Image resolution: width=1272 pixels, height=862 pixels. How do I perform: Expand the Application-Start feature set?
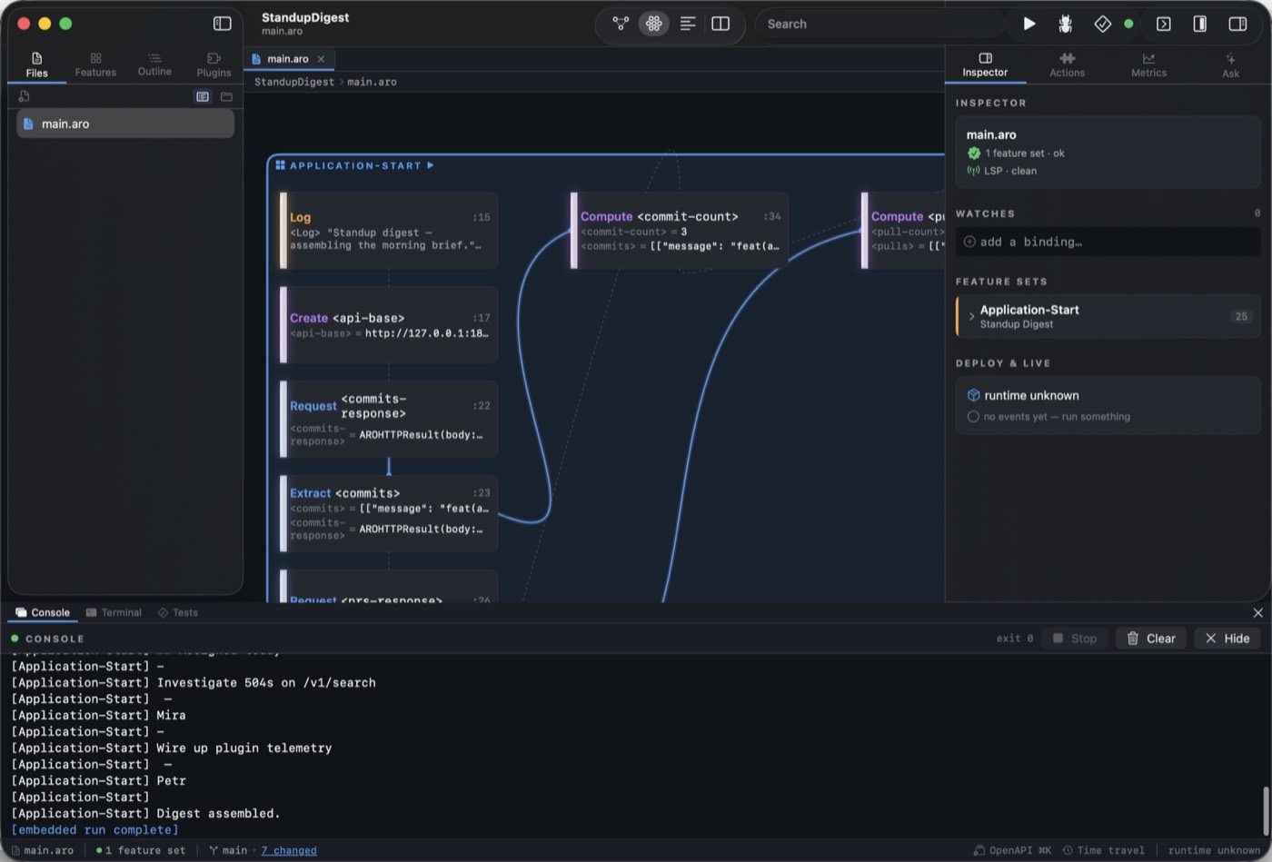pos(971,316)
